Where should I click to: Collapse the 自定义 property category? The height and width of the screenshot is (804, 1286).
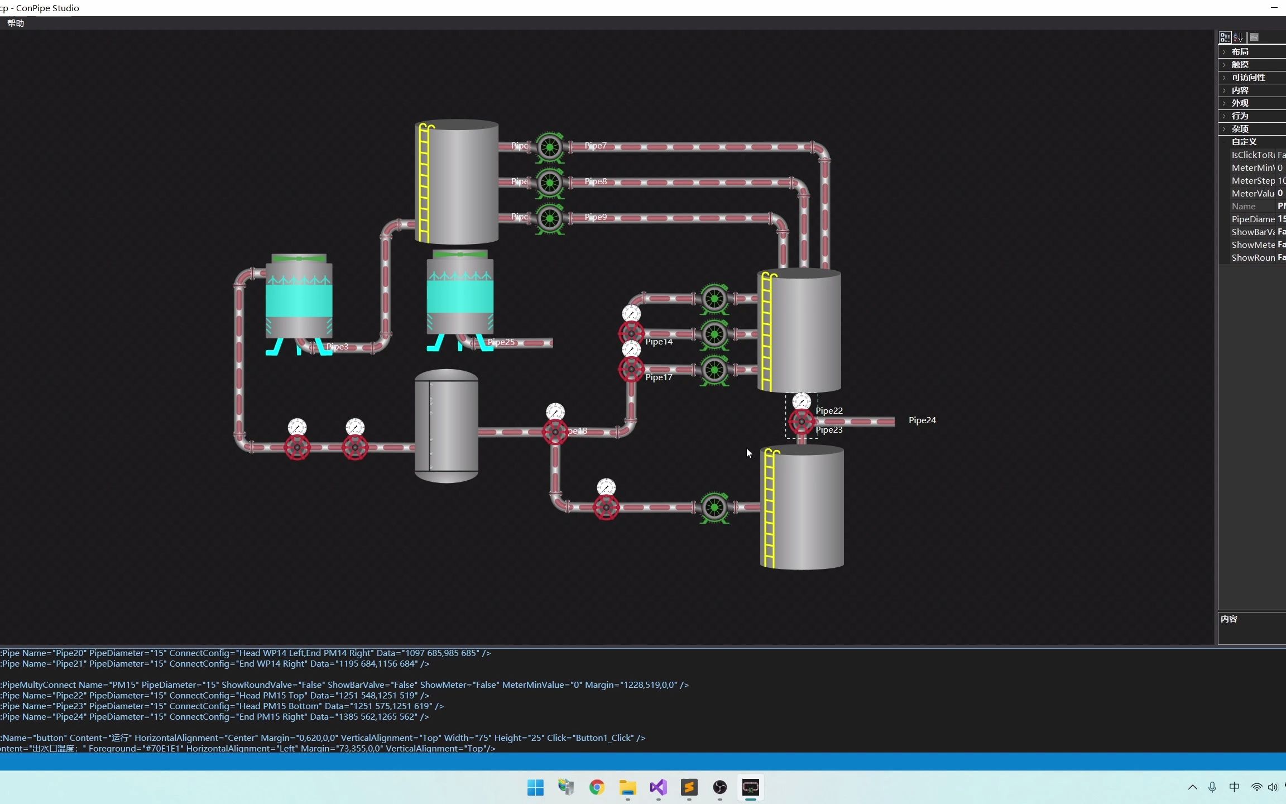click(x=1224, y=142)
